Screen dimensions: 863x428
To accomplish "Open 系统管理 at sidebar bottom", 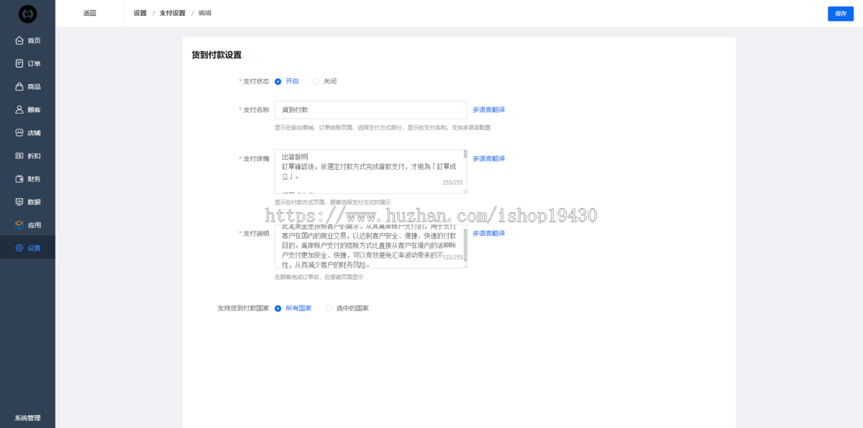I will click(27, 418).
